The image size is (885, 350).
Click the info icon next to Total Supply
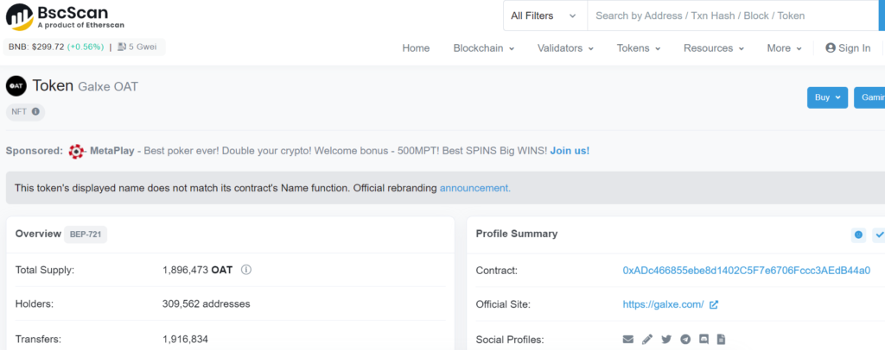(246, 270)
